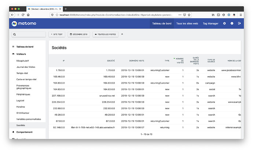Open Temps-réel in the sidebar
Image resolution: width=253 pixels, height=151 pixels.
[22, 73]
